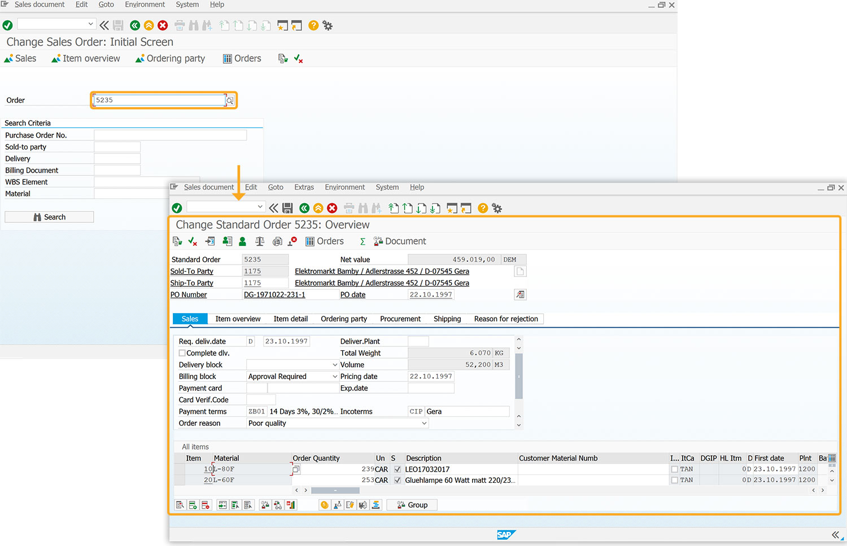Open Customize Layout gear icon in the Overview window

point(497,208)
